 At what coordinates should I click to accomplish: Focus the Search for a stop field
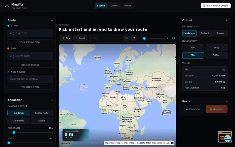pyautogui.click(x=30, y=79)
